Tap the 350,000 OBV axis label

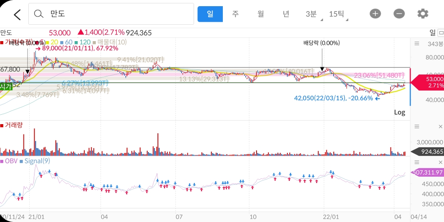[432, 204]
